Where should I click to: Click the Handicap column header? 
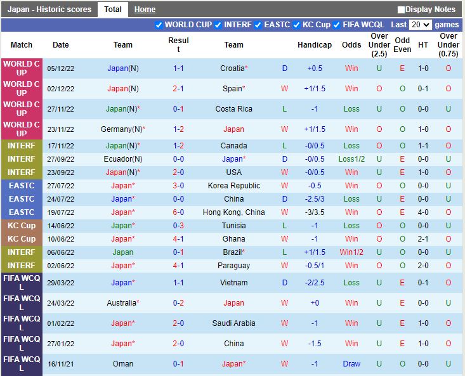(x=315, y=45)
